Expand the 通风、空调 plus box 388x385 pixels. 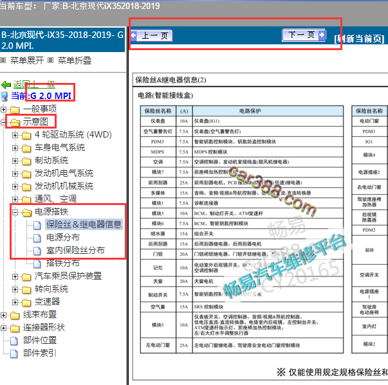tap(15, 199)
